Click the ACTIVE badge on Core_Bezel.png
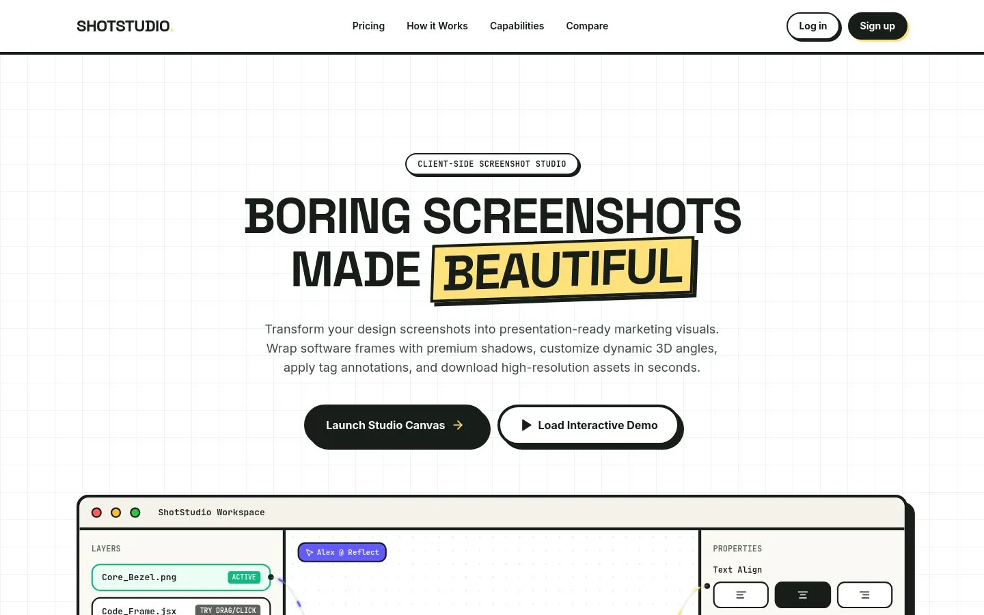This screenshot has height=615, width=984. click(244, 577)
